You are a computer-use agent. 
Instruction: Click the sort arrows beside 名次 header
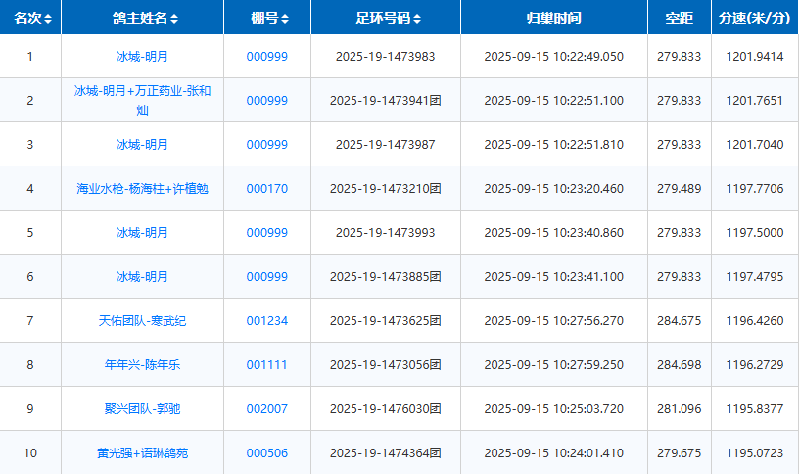(48, 19)
